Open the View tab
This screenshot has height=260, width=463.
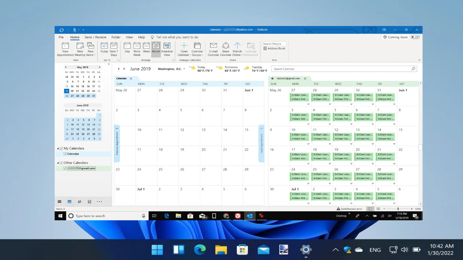pos(129,37)
